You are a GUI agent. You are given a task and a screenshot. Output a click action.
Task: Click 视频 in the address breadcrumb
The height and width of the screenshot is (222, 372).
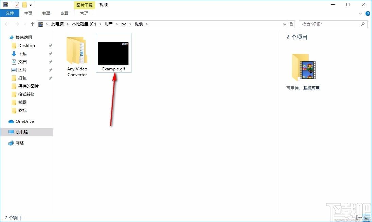point(139,24)
